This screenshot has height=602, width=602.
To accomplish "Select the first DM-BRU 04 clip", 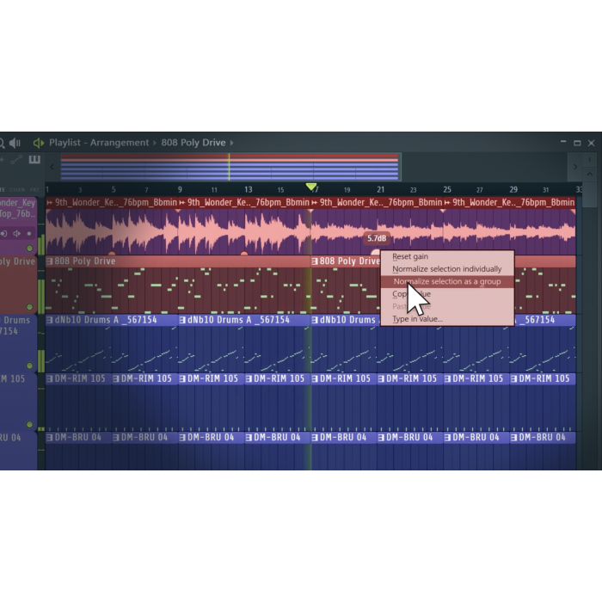I will point(79,437).
